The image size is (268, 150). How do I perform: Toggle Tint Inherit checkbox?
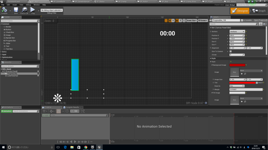[257, 83]
